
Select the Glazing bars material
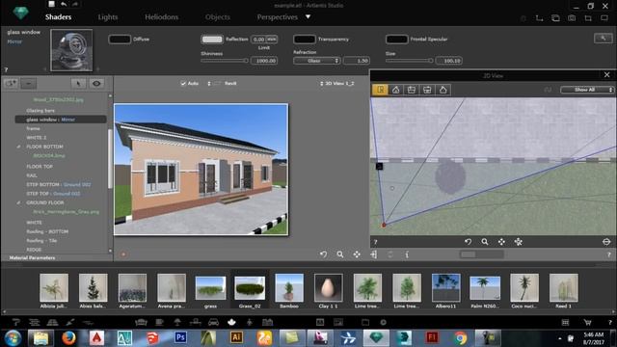pos(40,111)
